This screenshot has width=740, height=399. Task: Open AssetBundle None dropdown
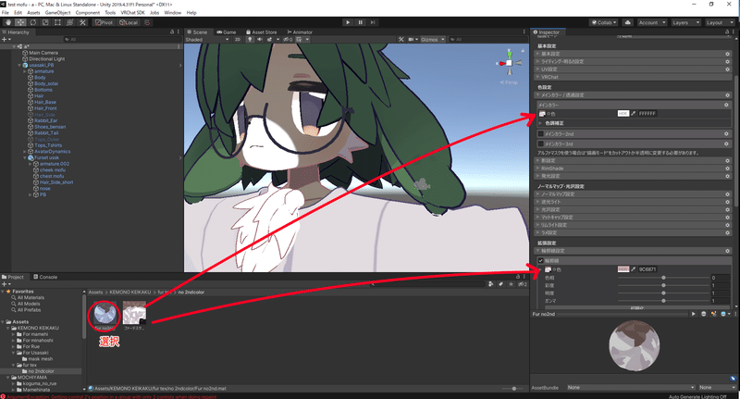(x=631, y=387)
